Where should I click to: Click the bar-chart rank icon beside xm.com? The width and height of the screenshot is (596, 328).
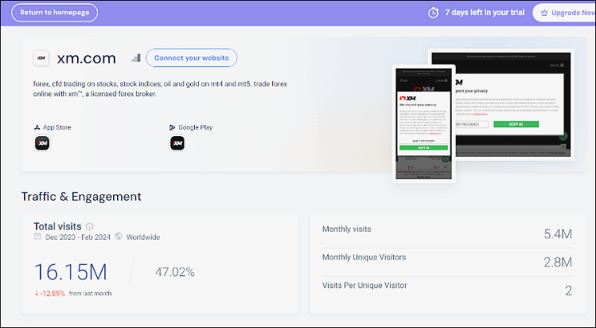point(136,58)
